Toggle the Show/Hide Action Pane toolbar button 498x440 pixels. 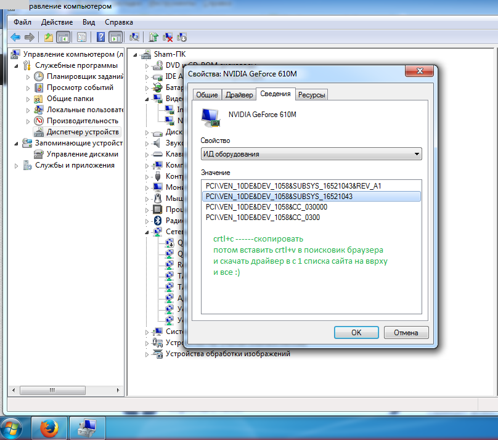pos(115,38)
